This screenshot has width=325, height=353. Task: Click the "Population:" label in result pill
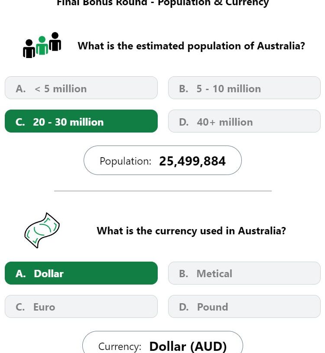[125, 161]
